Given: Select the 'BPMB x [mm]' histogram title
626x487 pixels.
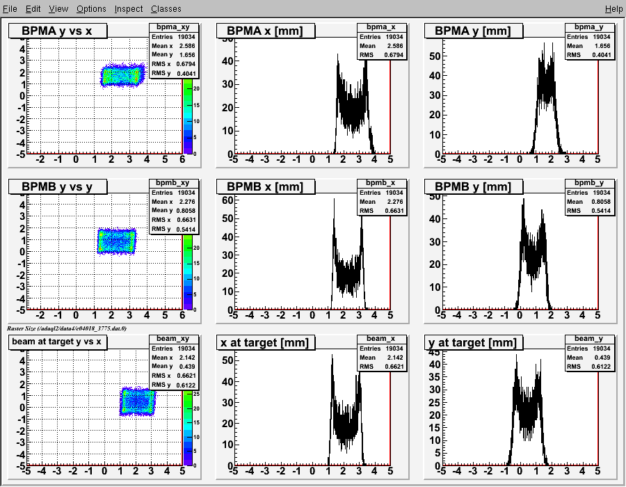Looking at the screenshot, I should coord(265,186).
